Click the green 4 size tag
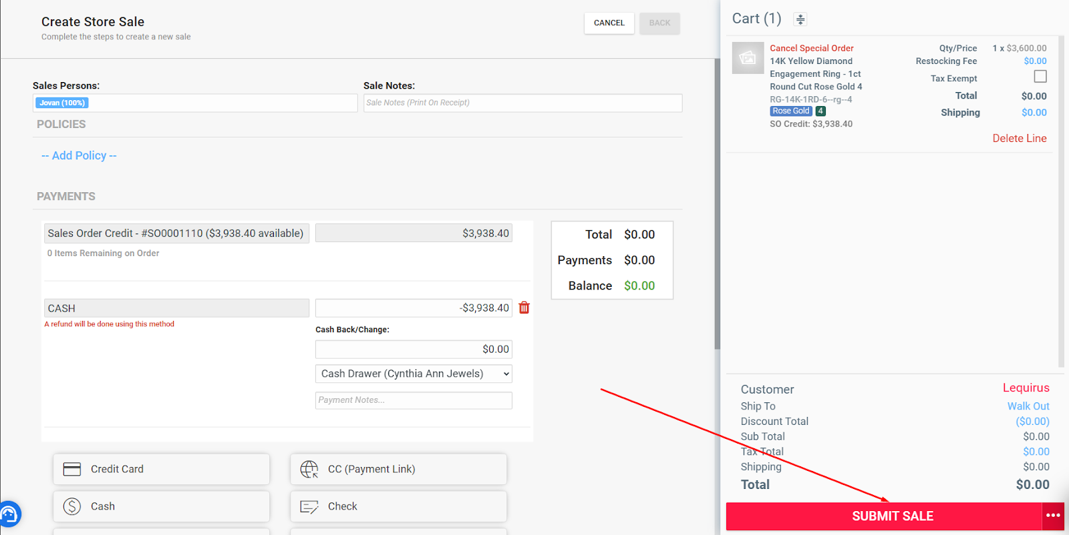This screenshot has height=535, width=1069. (820, 111)
